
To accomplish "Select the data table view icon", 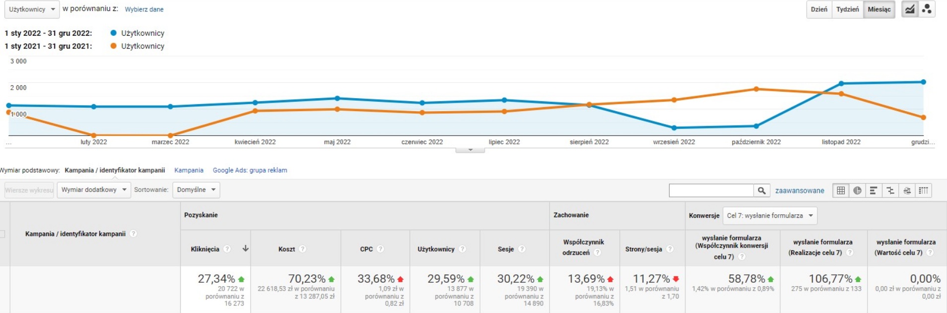I will click(x=841, y=190).
